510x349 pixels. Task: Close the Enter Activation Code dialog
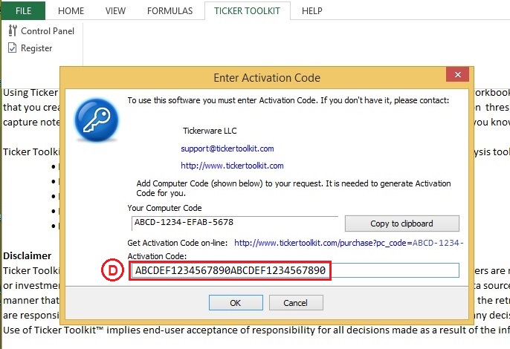click(x=458, y=75)
